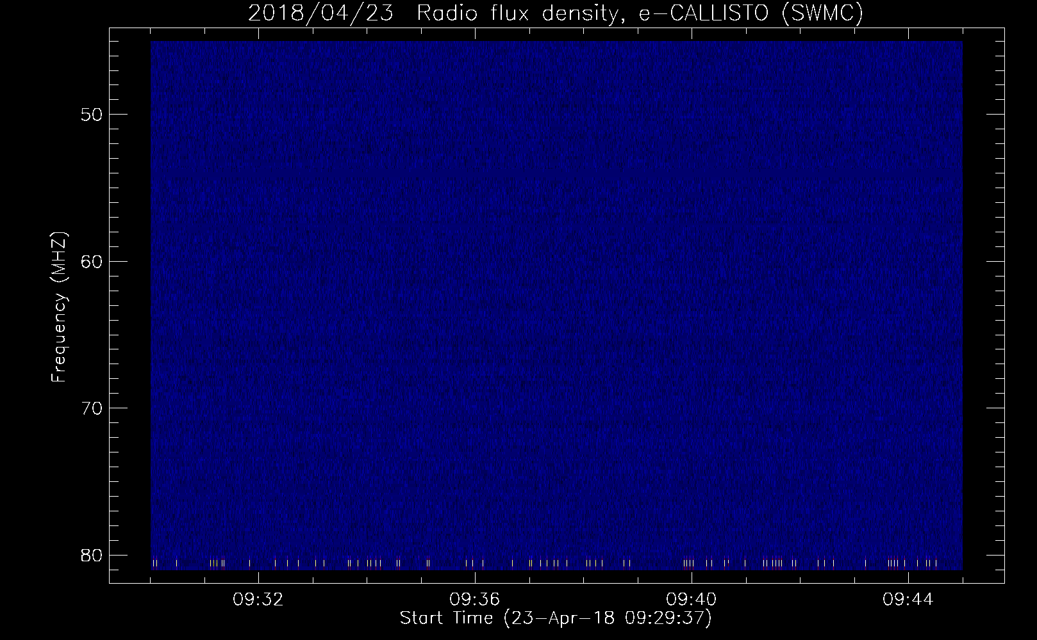Click the 09:32 time axis label

tap(258, 600)
